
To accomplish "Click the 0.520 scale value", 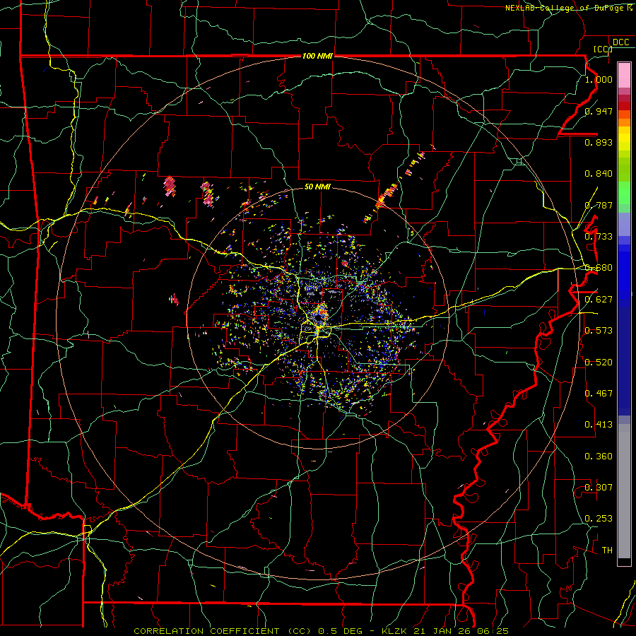I will point(599,363).
